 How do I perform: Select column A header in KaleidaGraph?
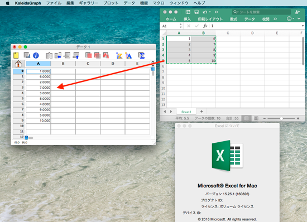(39, 64)
